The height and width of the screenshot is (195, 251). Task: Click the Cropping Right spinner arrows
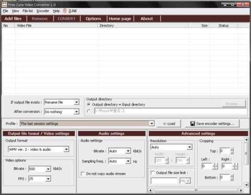tap(235, 166)
